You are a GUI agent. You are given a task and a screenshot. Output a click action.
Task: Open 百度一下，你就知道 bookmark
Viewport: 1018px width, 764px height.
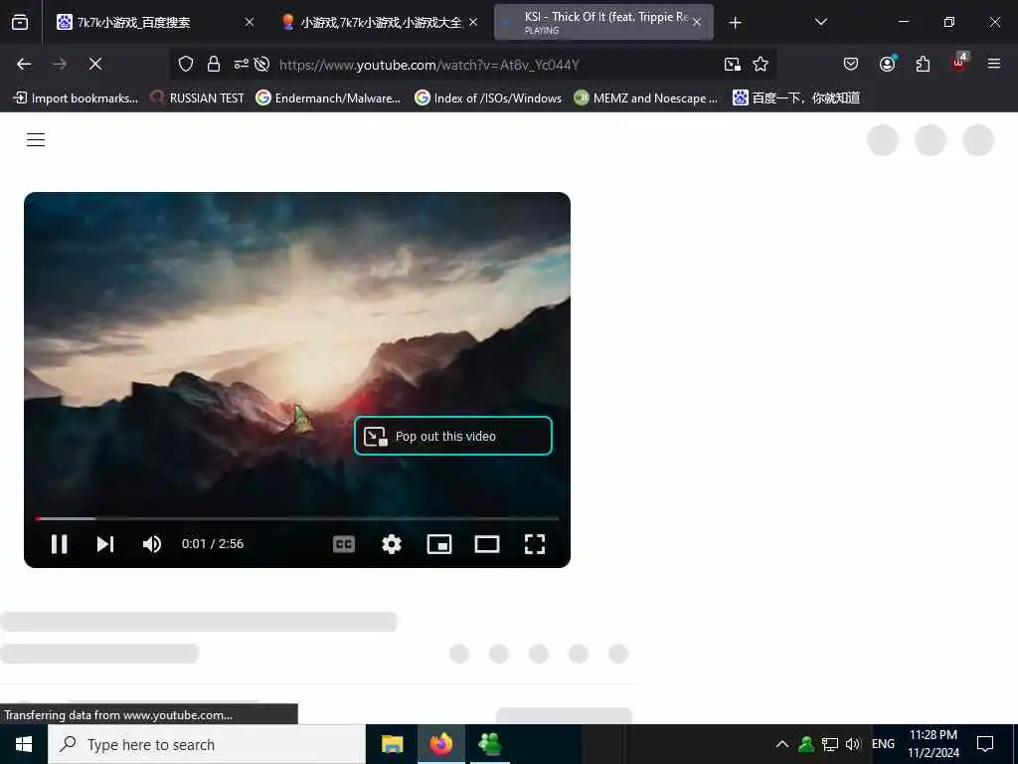pyautogui.click(x=796, y=98)
